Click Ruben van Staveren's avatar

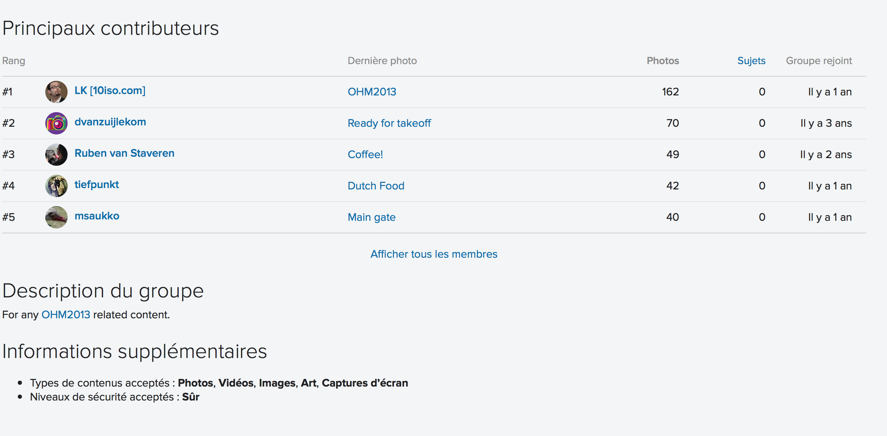pyautogui.click(x=56, y=155)
